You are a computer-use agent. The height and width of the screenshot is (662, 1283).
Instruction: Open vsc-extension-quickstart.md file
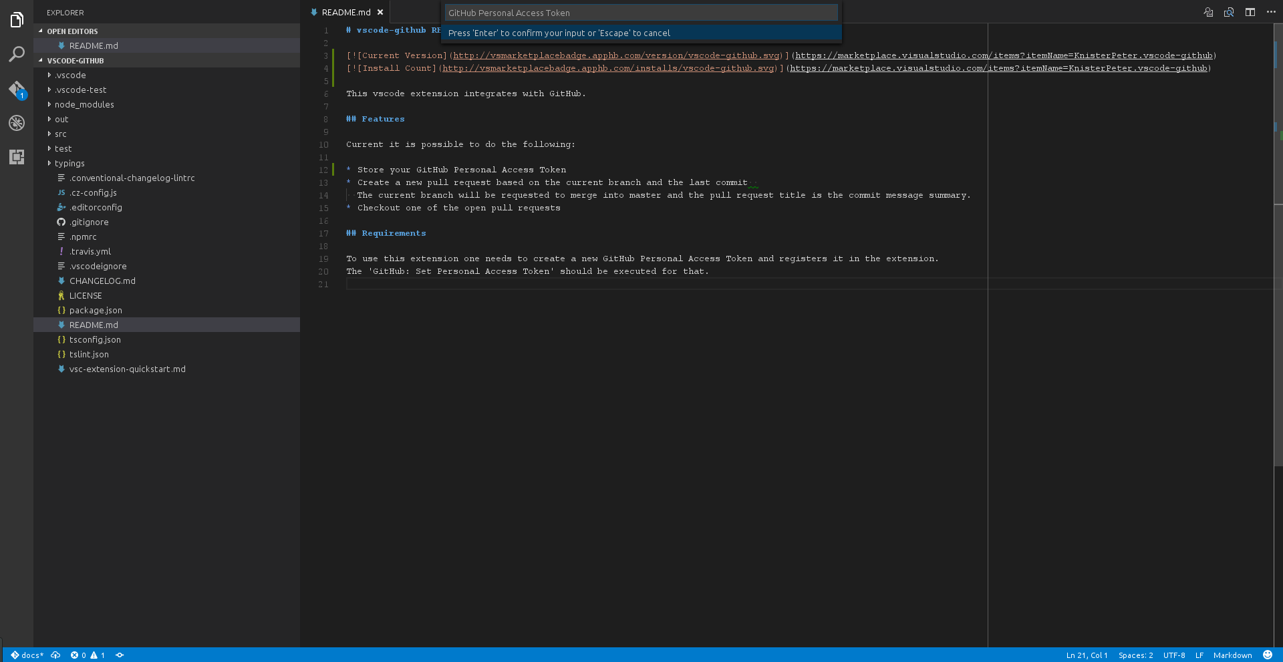pyautogui.click(x=167, y=369)
